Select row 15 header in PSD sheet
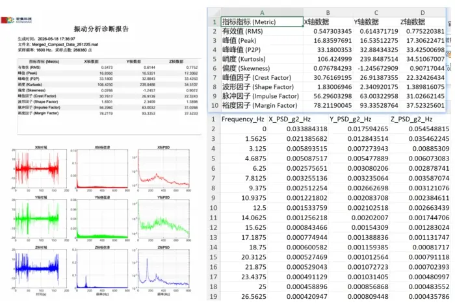This screenshot has width=455, height=304. point(213,257)
